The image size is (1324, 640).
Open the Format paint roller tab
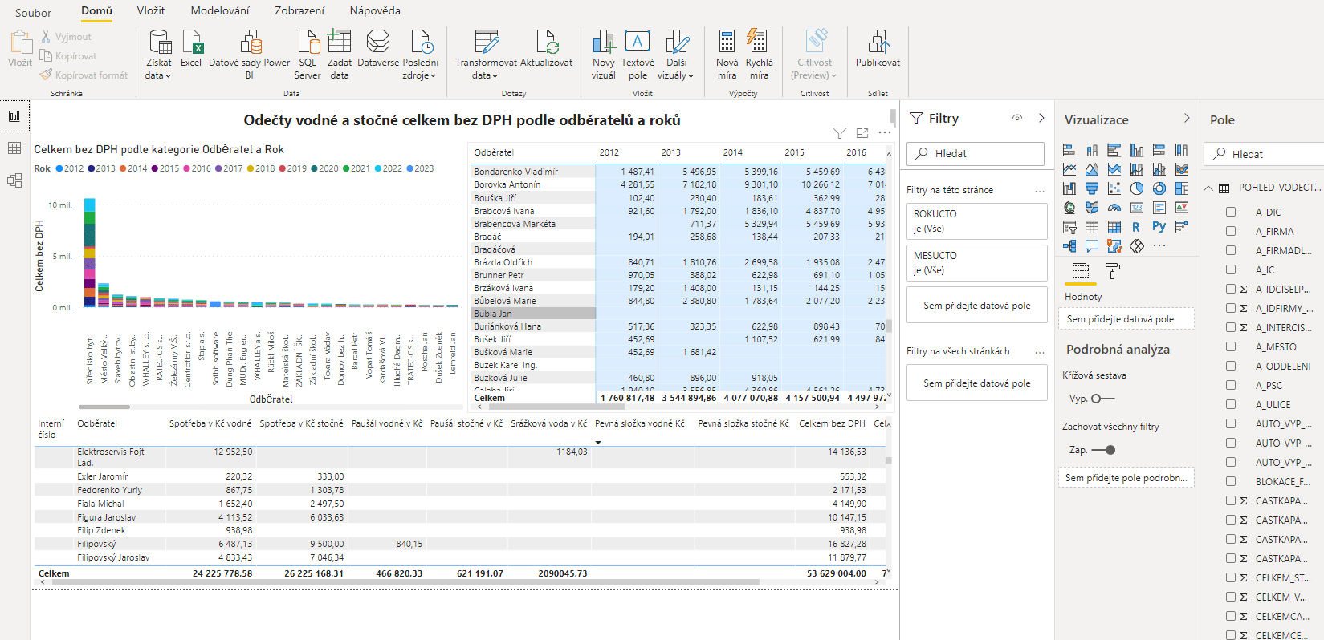click(x=1113, y=271)
